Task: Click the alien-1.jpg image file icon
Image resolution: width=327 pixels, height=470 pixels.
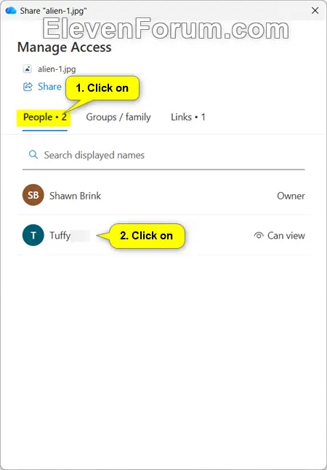Action: coord(28,69)
